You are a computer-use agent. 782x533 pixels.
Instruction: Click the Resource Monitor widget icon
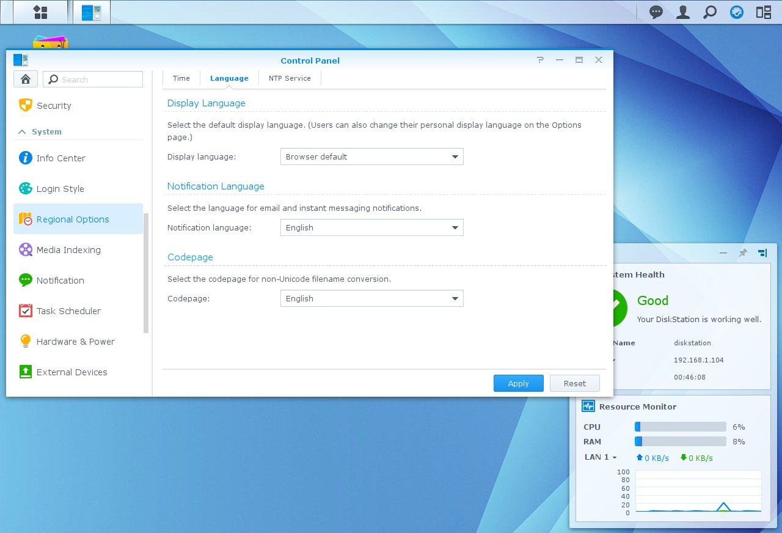click(588, 406)
